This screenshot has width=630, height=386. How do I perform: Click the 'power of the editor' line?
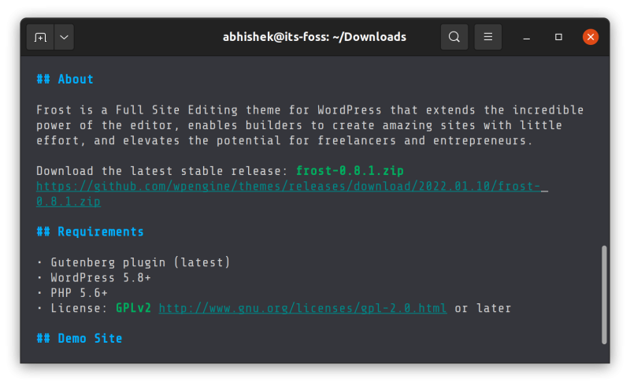pos(299,125)
